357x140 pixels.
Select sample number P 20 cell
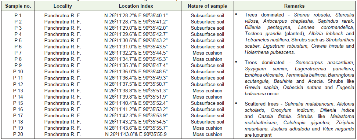point(18,134)
